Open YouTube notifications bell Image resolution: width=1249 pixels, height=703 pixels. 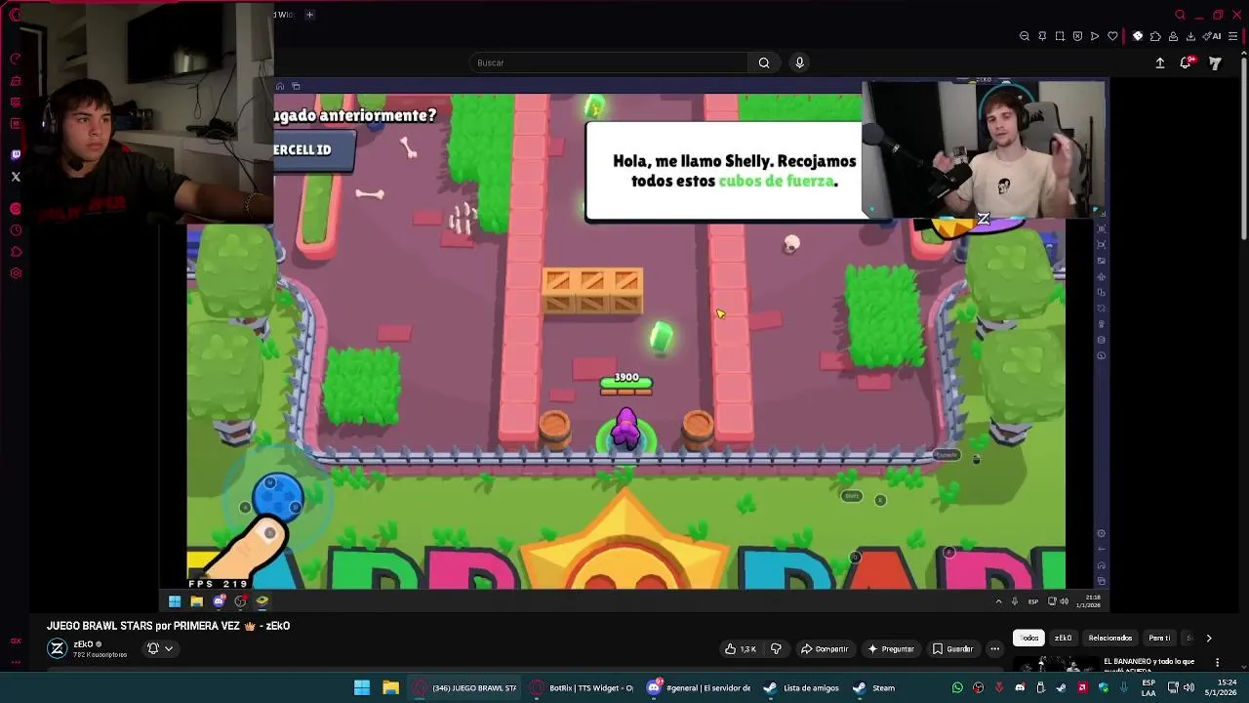[1186, 62]
